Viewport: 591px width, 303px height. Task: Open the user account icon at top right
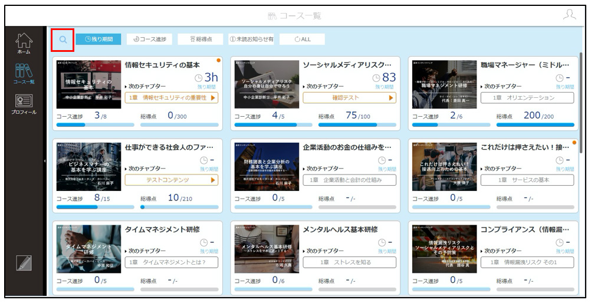click(x=570, y=15)
